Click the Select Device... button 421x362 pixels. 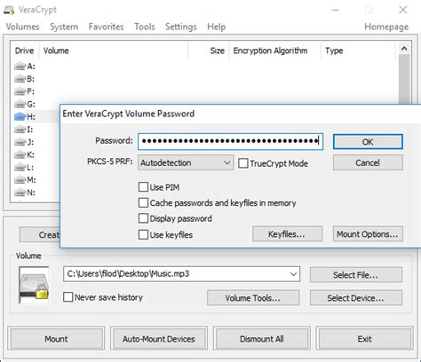click(x=356, y=298)
